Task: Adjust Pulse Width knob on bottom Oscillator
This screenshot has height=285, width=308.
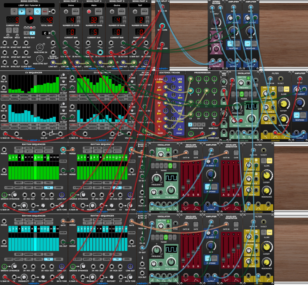Action: coord(171,262)
